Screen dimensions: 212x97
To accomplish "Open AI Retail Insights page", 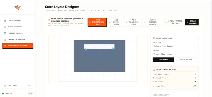I will pos(18,27).
